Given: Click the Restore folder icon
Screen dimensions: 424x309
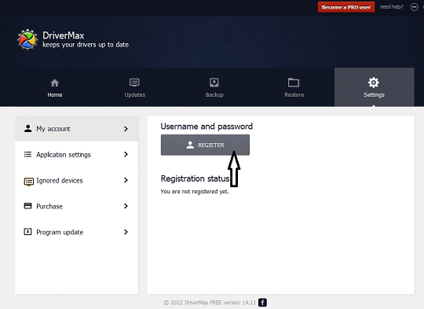Looking at the screenshot, I should point(294,83).
